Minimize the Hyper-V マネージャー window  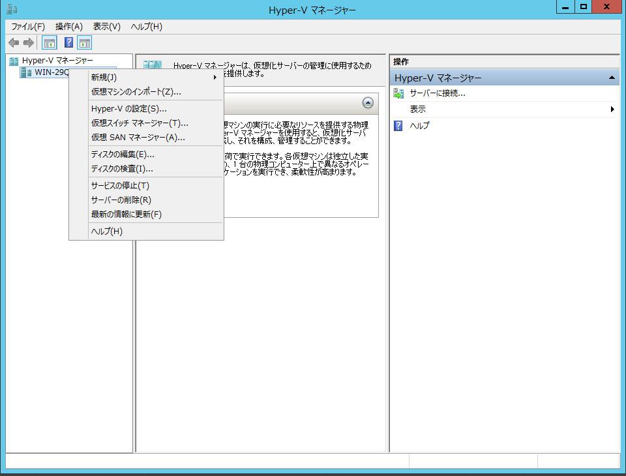[x=565, y=7]
